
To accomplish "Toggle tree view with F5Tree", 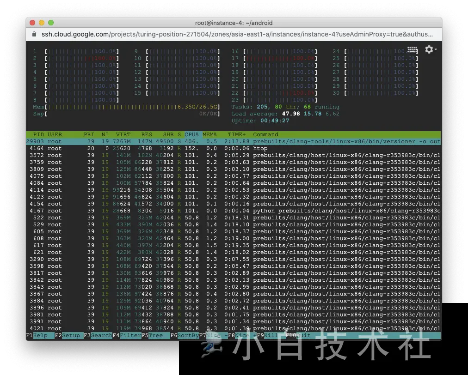I will pyautogui.click(x=155, y=336).
